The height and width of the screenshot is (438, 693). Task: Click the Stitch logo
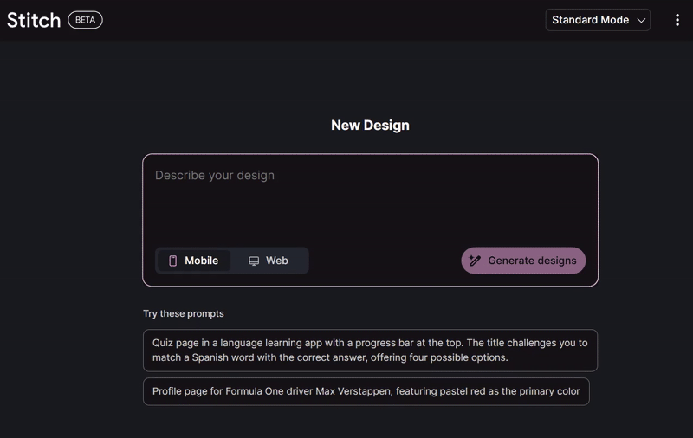tap(34, 20)
